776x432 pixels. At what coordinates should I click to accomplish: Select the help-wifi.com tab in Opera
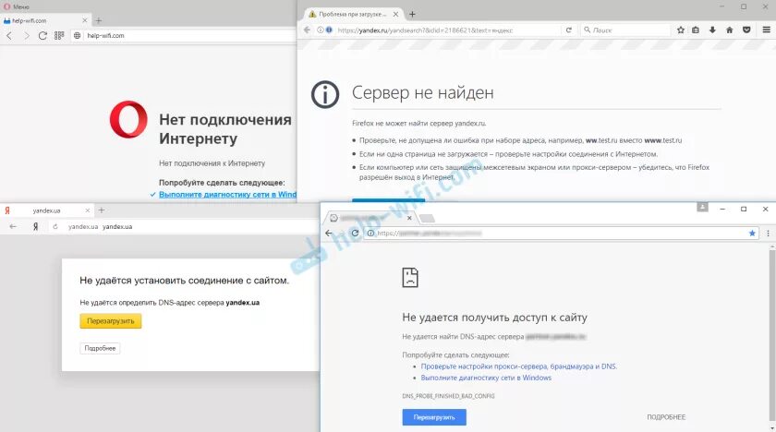coord(44,20)
